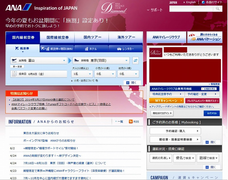
Task: Click the 搭乗日 6月6日 date field
Action: coord(39,74)
